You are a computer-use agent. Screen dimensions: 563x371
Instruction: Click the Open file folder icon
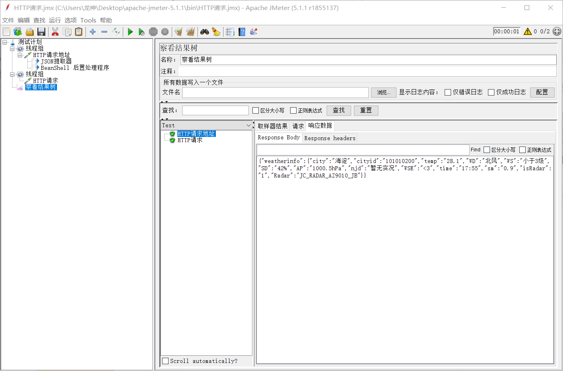tap(29, 32)
